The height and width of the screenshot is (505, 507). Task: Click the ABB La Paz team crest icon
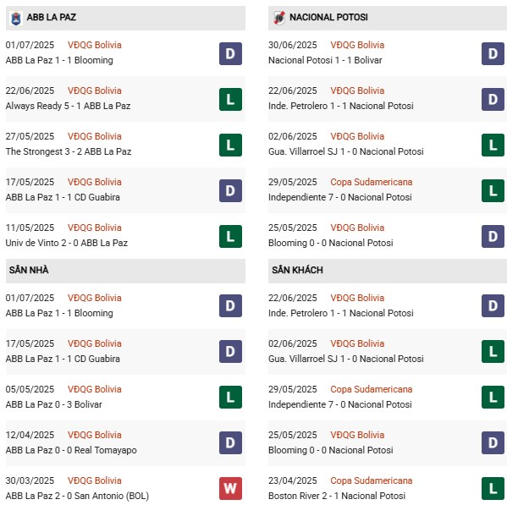pos(16,18)
